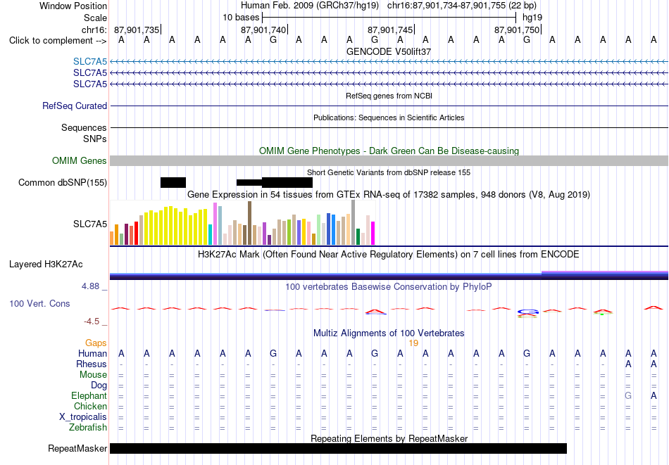The image size is (669, 465).
Task: Click the 'Human Feb. 2009 (GRCh37/hg19)' header text
Action: 310,6
